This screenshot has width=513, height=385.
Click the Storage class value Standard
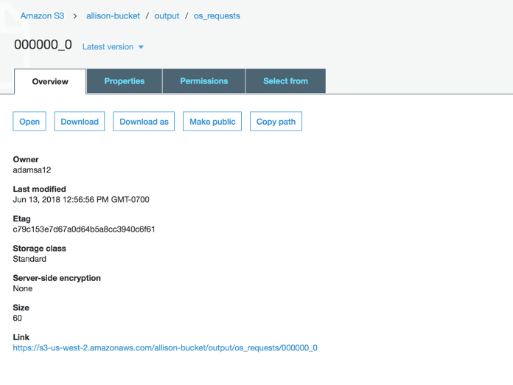pos(29,259)
